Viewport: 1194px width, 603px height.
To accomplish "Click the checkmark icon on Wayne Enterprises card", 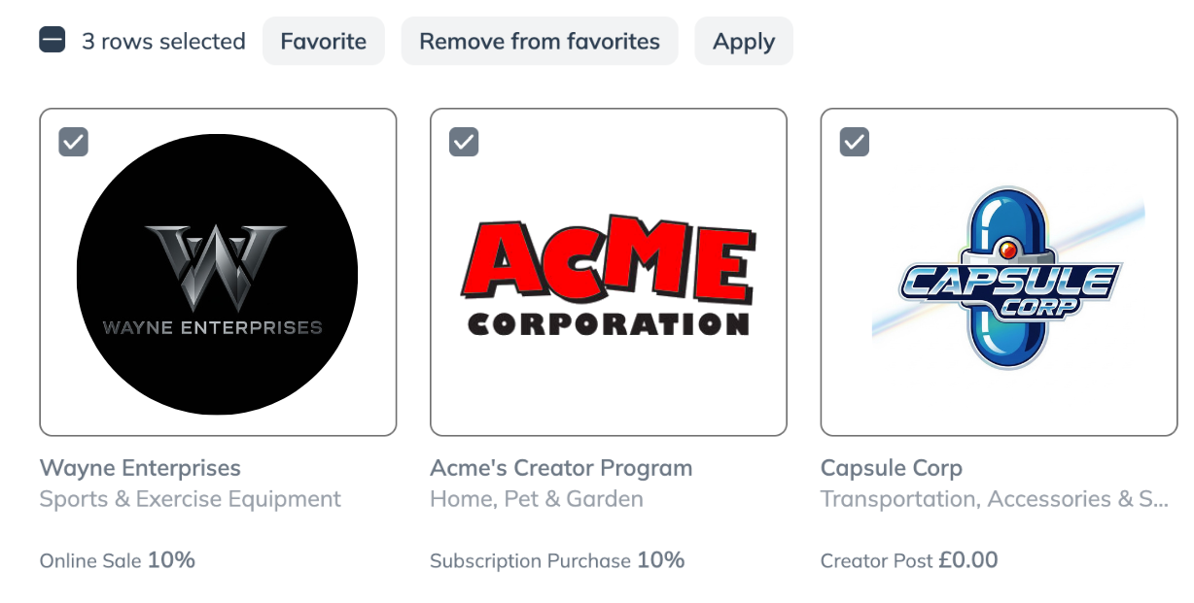I will click(72, 141).
